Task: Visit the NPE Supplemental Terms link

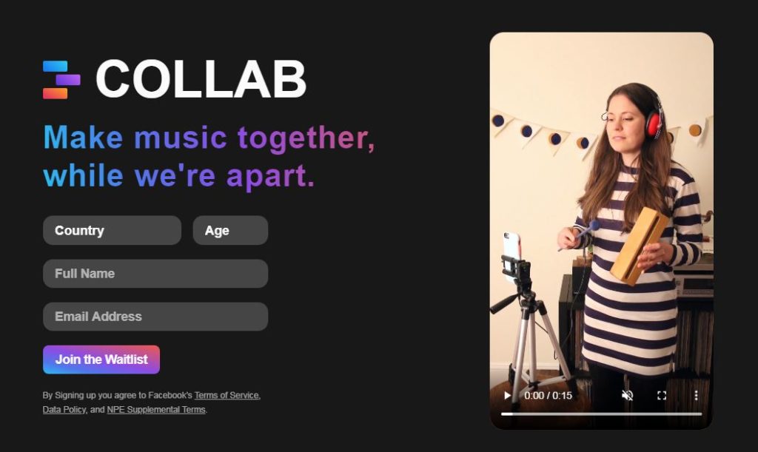Action: point(156,410)
